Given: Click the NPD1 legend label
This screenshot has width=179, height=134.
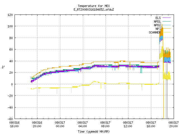Looking at the screenshot, I should 157,21.
